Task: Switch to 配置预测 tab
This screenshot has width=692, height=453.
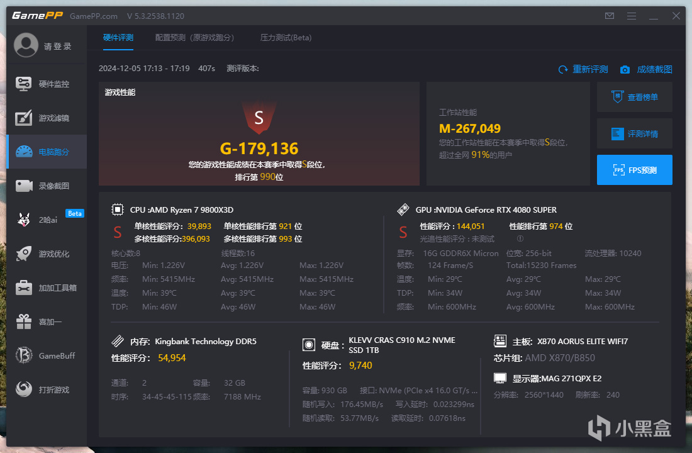Action: click(x=194, y=38)
